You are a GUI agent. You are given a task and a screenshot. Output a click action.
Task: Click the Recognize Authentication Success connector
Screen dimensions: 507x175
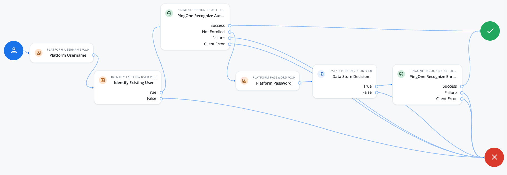click(x=230, y=26)
